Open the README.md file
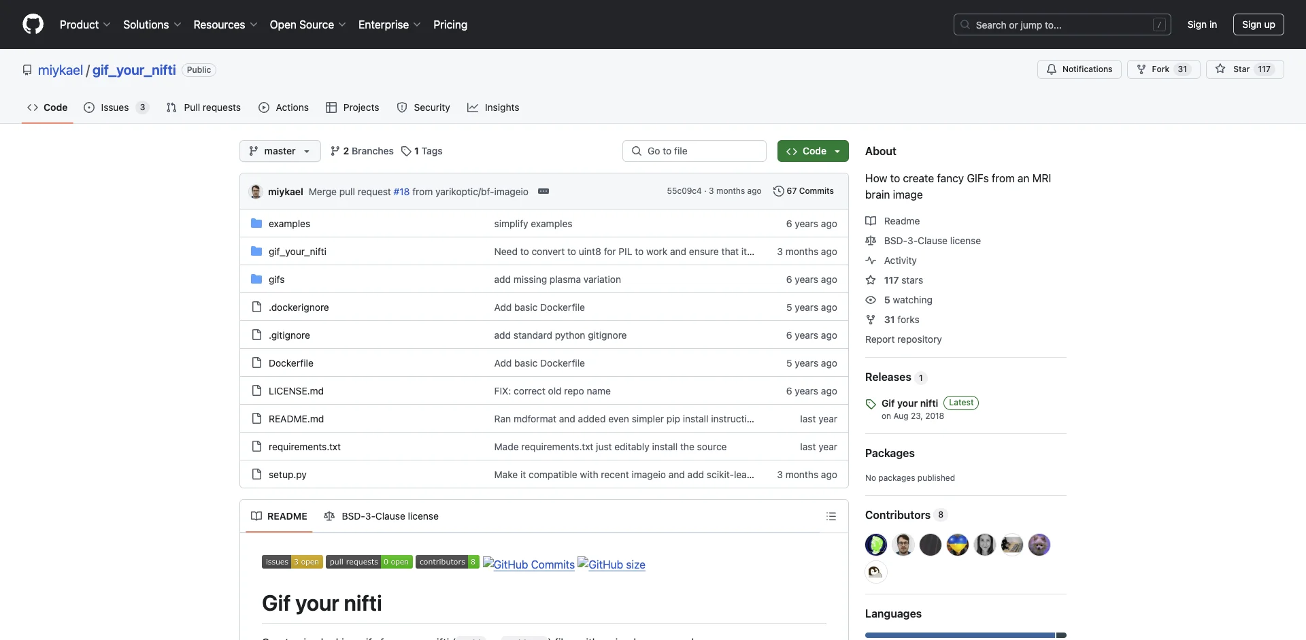1306x640 pixels. coord(296,419)
